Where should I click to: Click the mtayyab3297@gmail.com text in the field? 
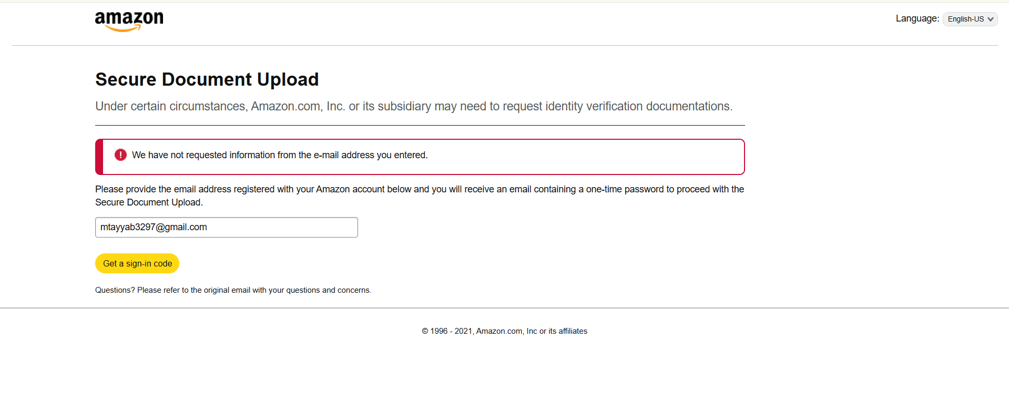(154, 227)
